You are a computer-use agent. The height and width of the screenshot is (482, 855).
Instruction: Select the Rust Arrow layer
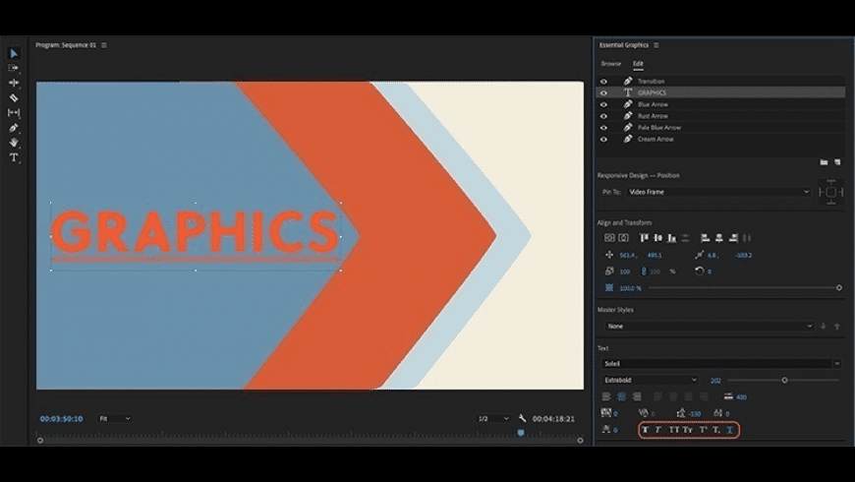[x=653, y=116]
